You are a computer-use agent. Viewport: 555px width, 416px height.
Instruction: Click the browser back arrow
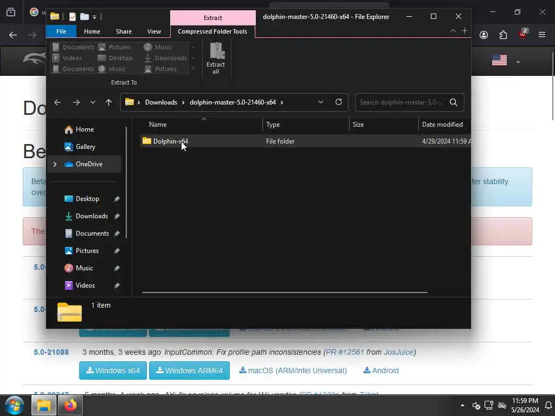click(x=13, y=35)
